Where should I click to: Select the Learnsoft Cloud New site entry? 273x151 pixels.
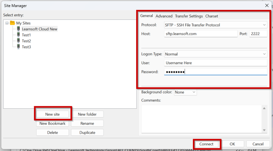point(40,29)
